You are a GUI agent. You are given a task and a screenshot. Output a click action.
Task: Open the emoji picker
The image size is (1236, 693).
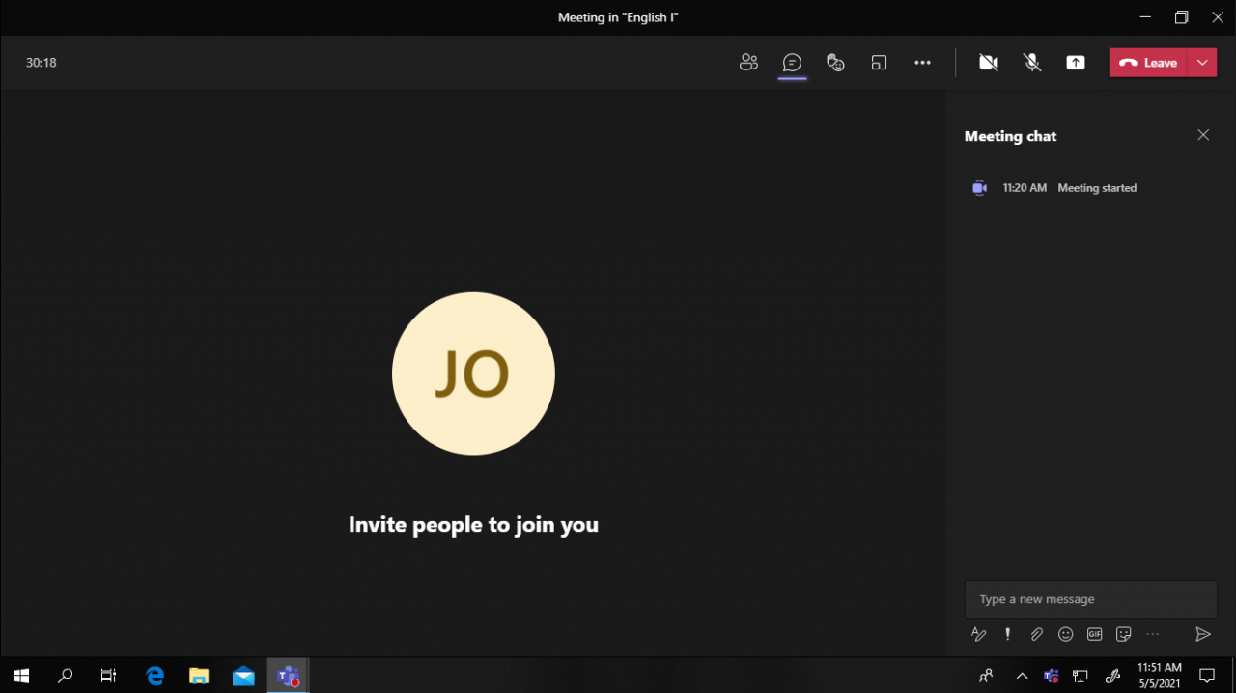(x=1065, y=634)
